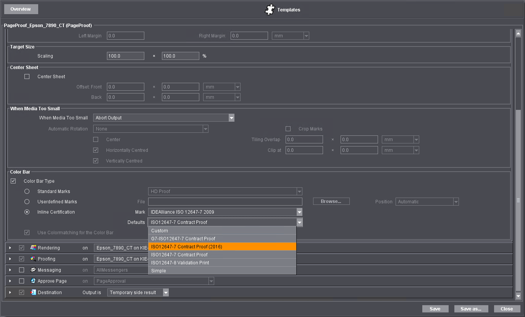This screenshot has height=317, width=525.
Task: Choose the Simple defaults option
Action: (222, 270)
